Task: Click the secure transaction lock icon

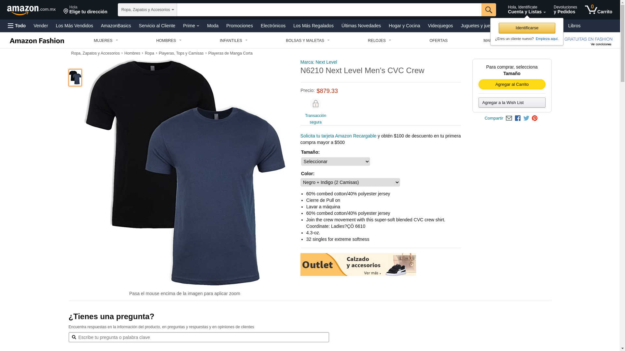Action: pyautogui.click(x=315, y=104)
